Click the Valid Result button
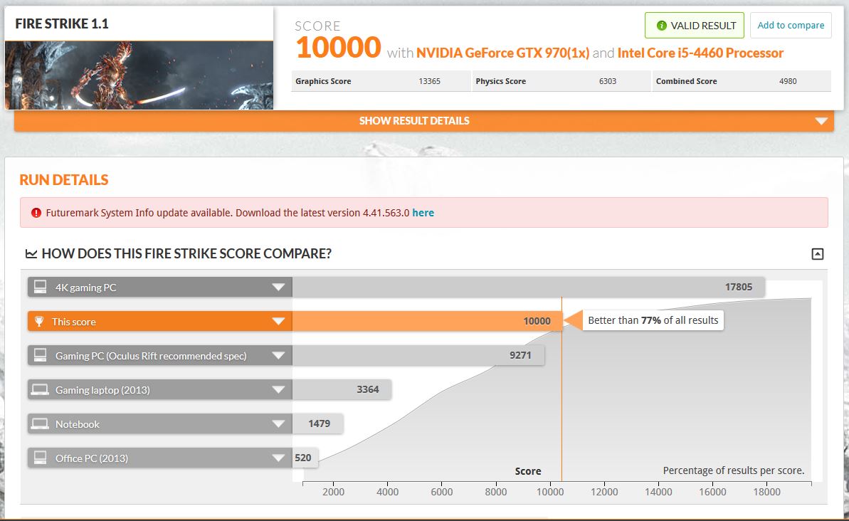 coord(695,26)
